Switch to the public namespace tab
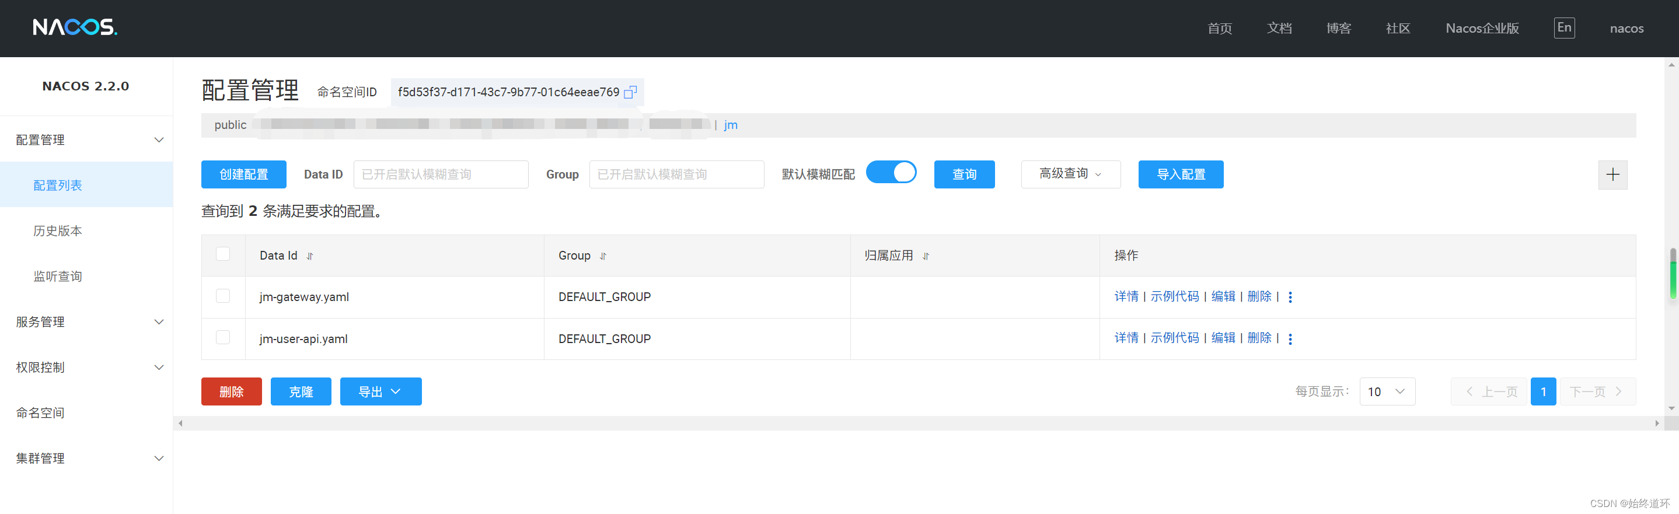 230,125
